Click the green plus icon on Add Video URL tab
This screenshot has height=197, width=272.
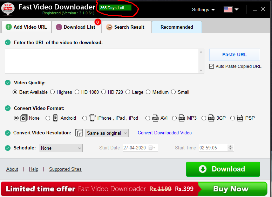point(9,27)
